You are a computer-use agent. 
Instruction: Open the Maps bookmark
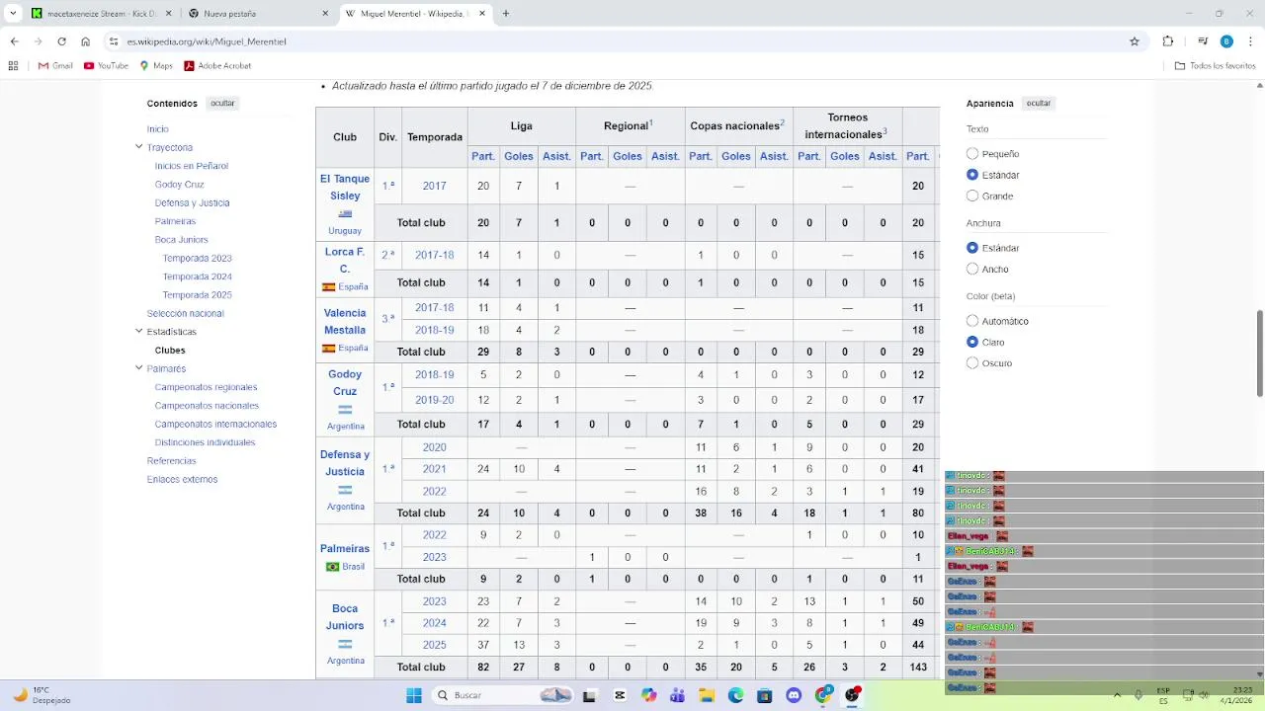point(156,65)
